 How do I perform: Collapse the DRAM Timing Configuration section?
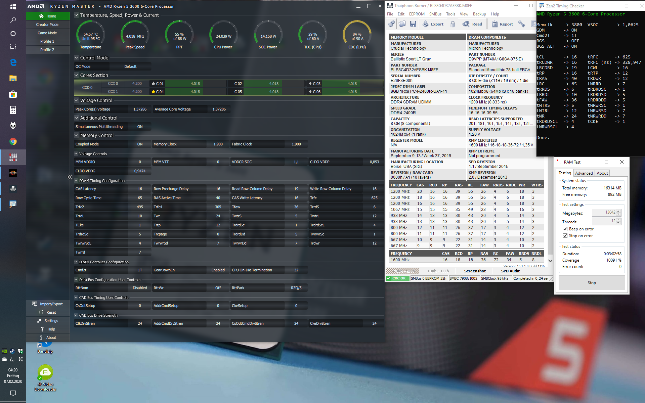pyautogui.click(x=76, y=181)
